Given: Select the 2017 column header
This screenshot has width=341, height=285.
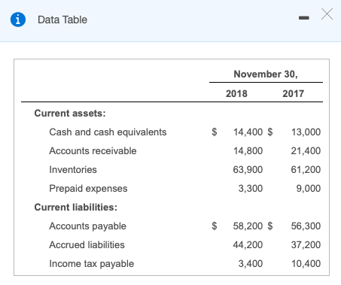Looking at the screenshot, I should click(293, 93).
